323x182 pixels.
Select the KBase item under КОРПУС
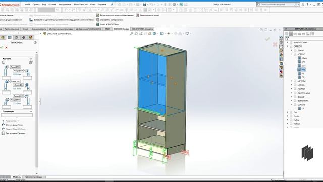[302, 58]
